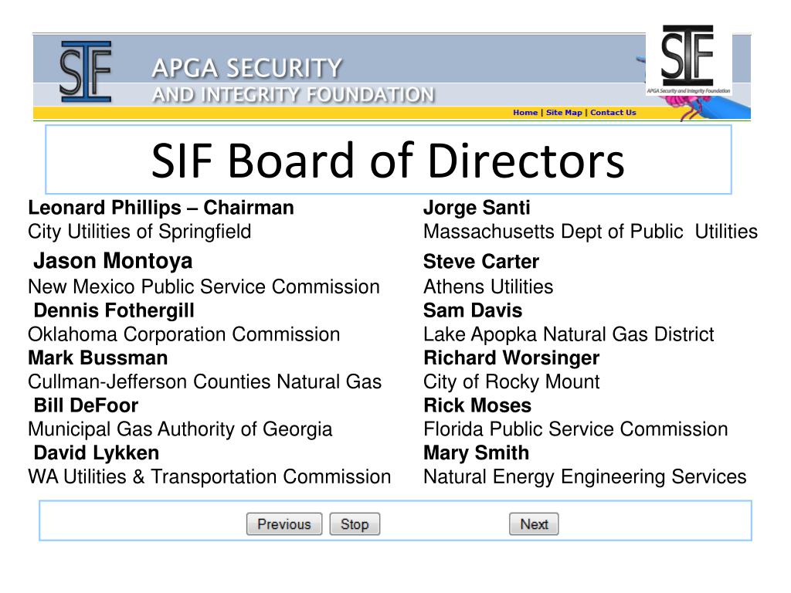The image size is (791, 593).
Task: Click the Stop button
Action: pyautogui.click(x=355, y=524)
